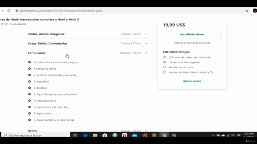The image size is (257, 144).
Task: Click the Aplicar cupón link
Action: click(x=192, y=81)
